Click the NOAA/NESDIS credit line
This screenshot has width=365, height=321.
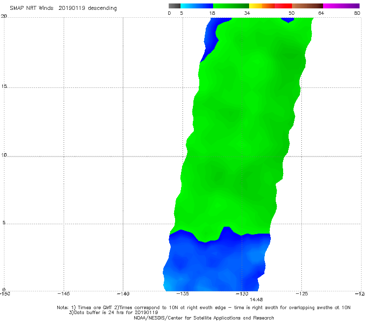[x=204, y=318]
